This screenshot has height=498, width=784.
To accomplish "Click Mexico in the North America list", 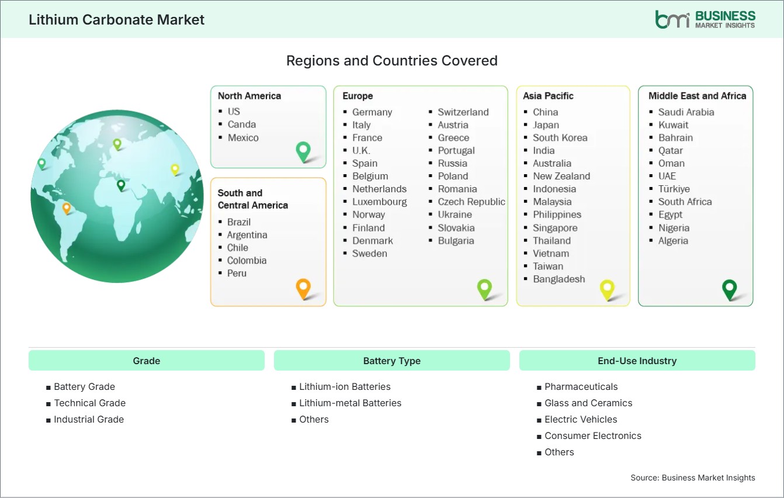I will [243, 138].
